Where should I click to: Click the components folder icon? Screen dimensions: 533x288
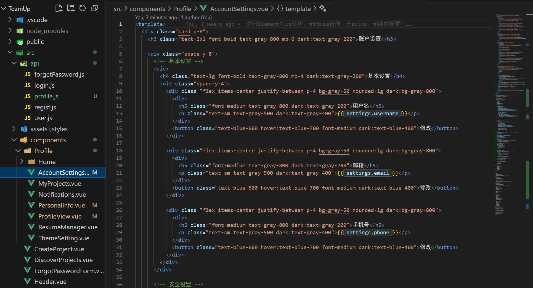click(x=24, y=140)
